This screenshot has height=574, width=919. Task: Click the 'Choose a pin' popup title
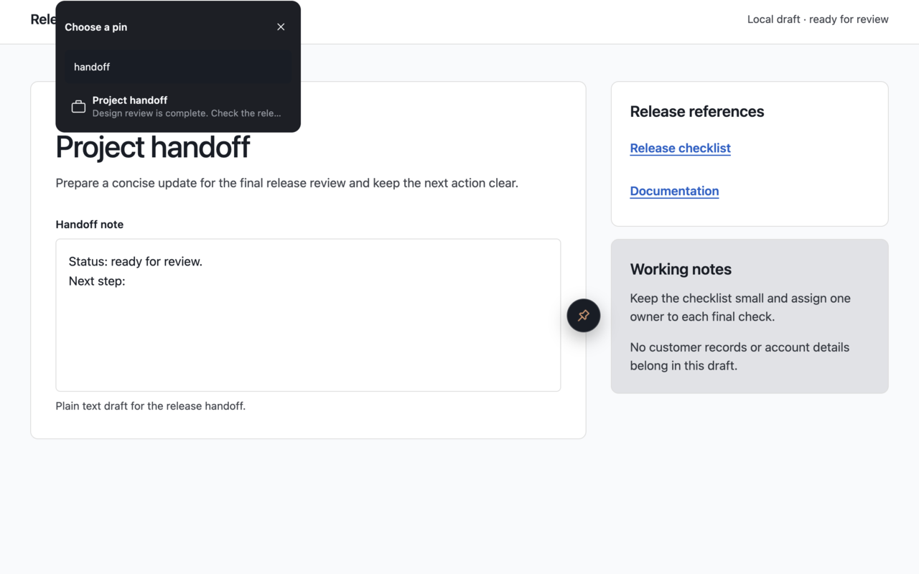coord(95,27)
